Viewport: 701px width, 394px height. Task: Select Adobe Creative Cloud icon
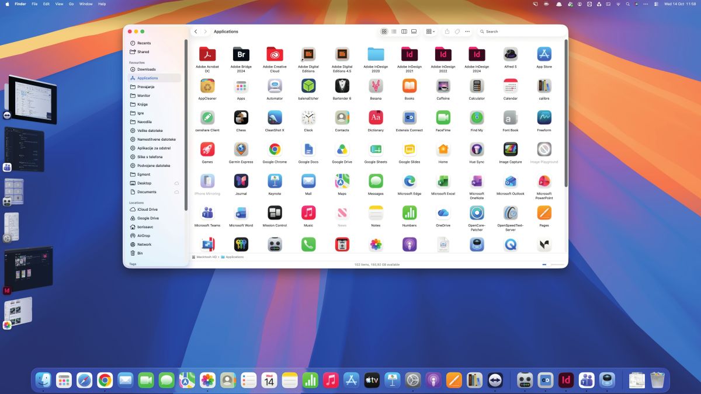275,54
